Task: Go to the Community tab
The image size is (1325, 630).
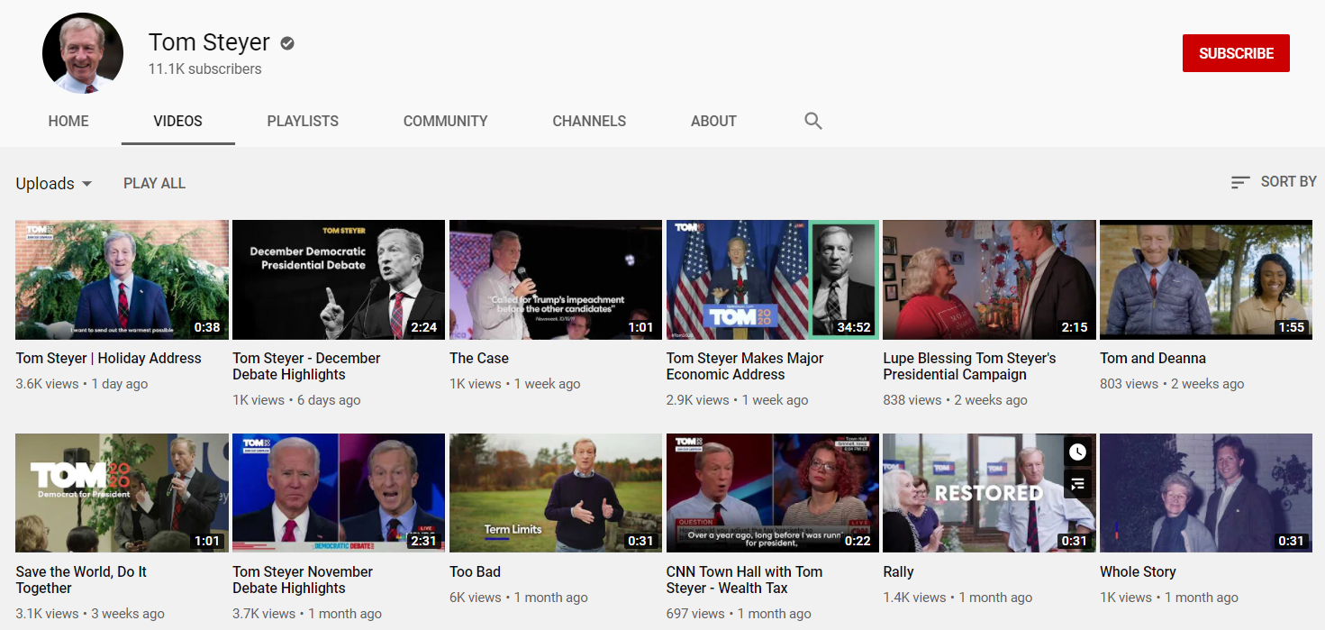Action: [x=445, y=121]
